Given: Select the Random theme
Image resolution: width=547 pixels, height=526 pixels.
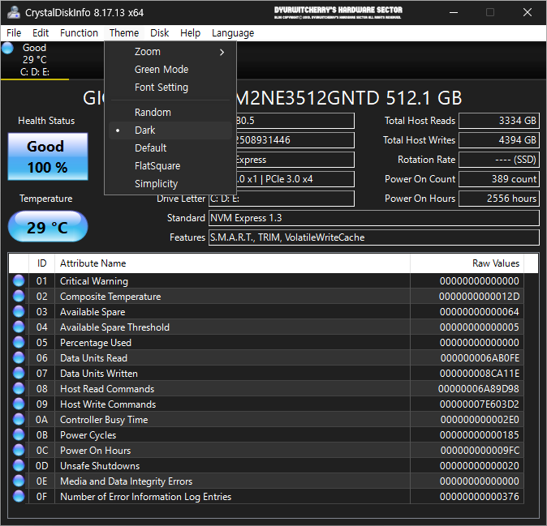Looking at the screenshot, I should pos(170,113).
